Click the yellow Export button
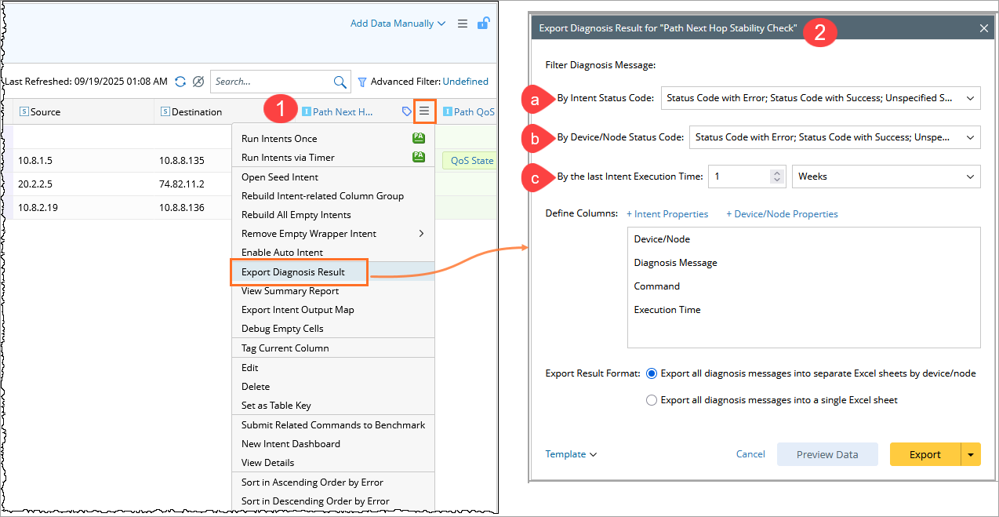 pyautogui.click(x=925, y=454)
